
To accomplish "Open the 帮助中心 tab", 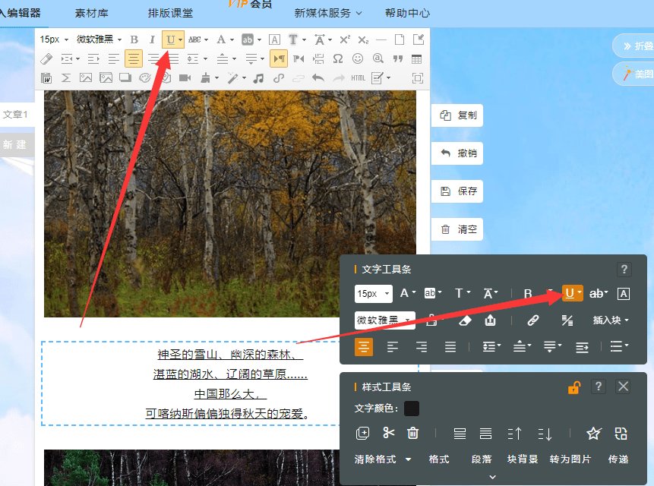I will pyautogui.click(x=407, y=13).
